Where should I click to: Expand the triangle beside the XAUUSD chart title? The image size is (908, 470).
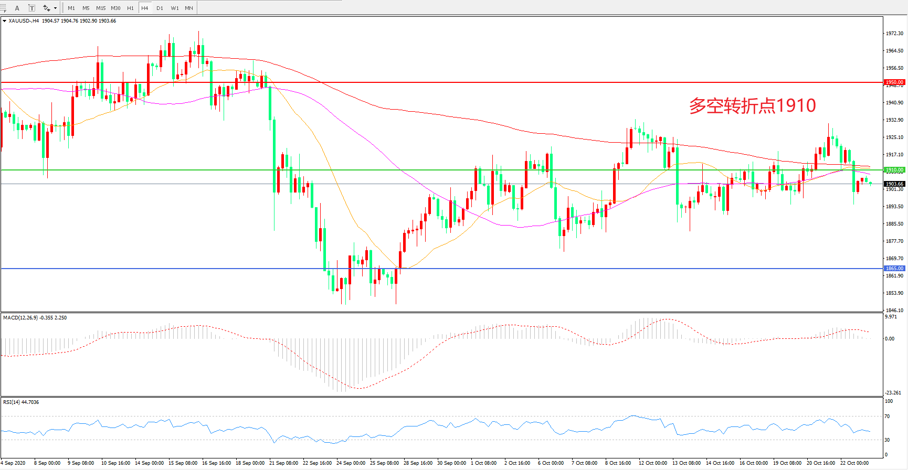tap(4, 21)
